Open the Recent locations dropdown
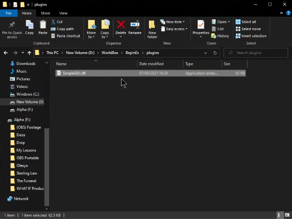 [22, 53]
